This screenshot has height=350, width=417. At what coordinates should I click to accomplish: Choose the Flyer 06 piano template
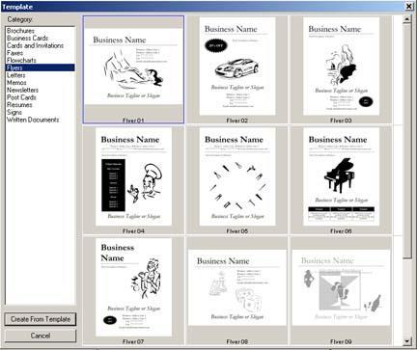[341, 180]
